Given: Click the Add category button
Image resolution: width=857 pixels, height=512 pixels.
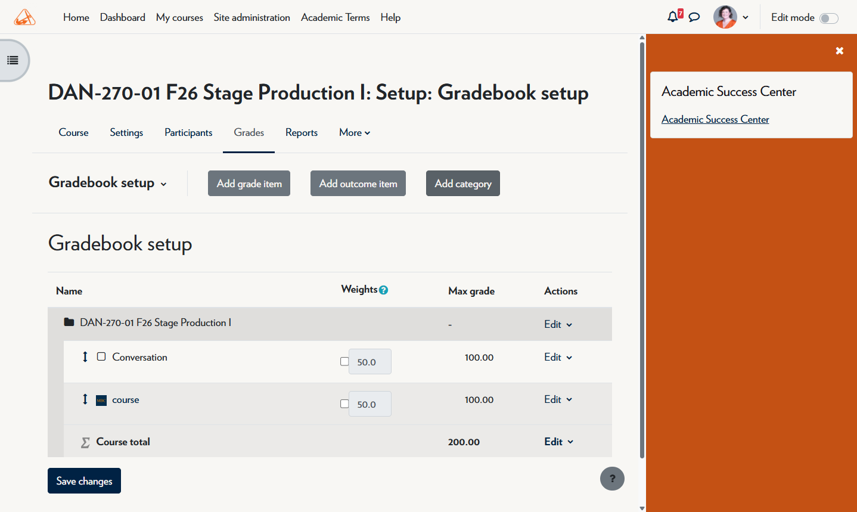Looking at the screenshot, I should [463, 184].
